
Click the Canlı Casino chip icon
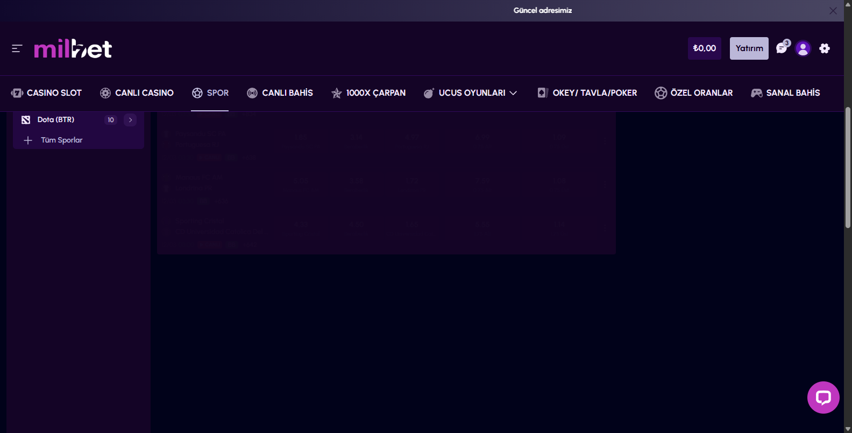tap(105, 93)
